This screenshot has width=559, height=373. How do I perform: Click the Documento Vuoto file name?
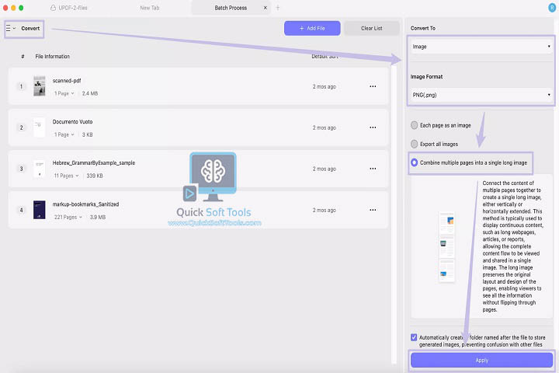click(x=72, y=122)
